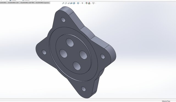Click the Apply Scene icon

(x=89, y=3)
